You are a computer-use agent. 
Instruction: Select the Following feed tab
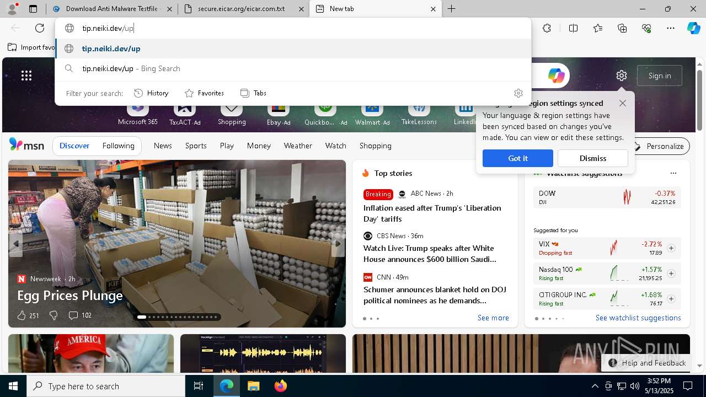[x=119, y=146]
